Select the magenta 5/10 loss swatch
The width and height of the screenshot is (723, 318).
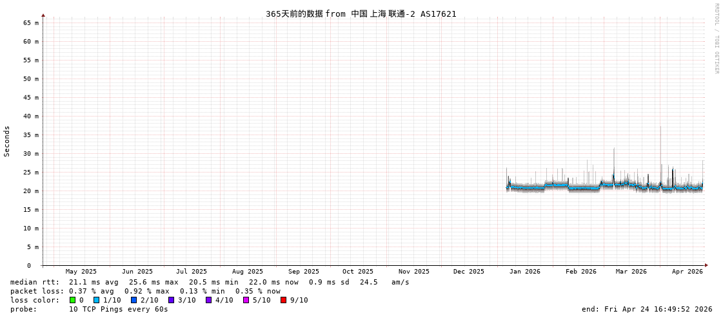246,300
